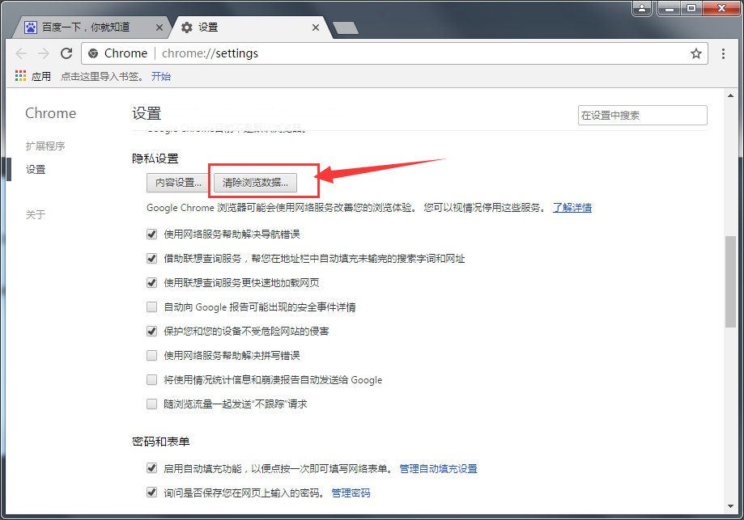Enable 自动向 Google 报告安全事件详情 checkbox
The image size is (744, 520).
(151, 307)
